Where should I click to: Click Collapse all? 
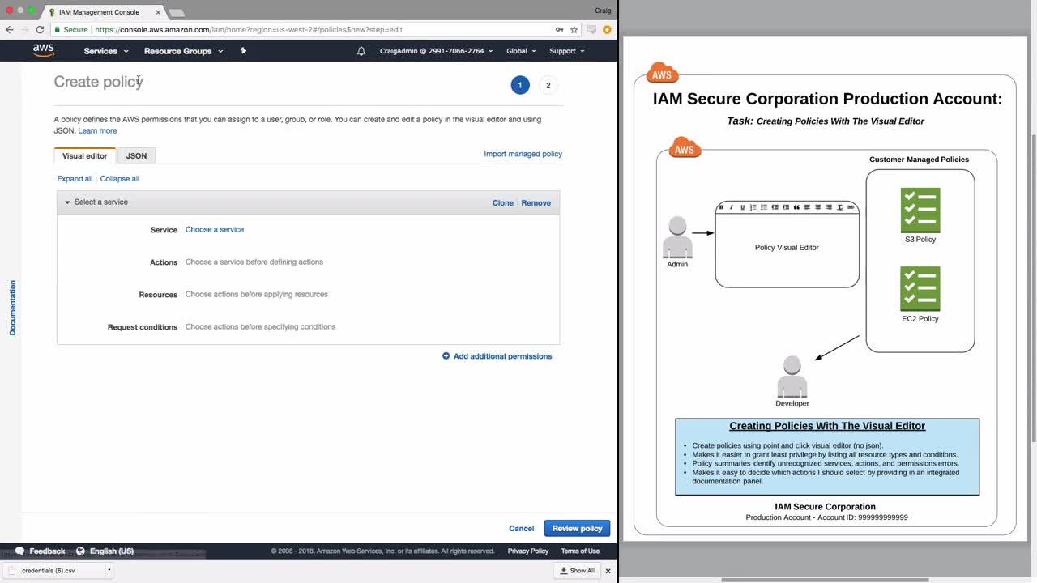point(120,179)
